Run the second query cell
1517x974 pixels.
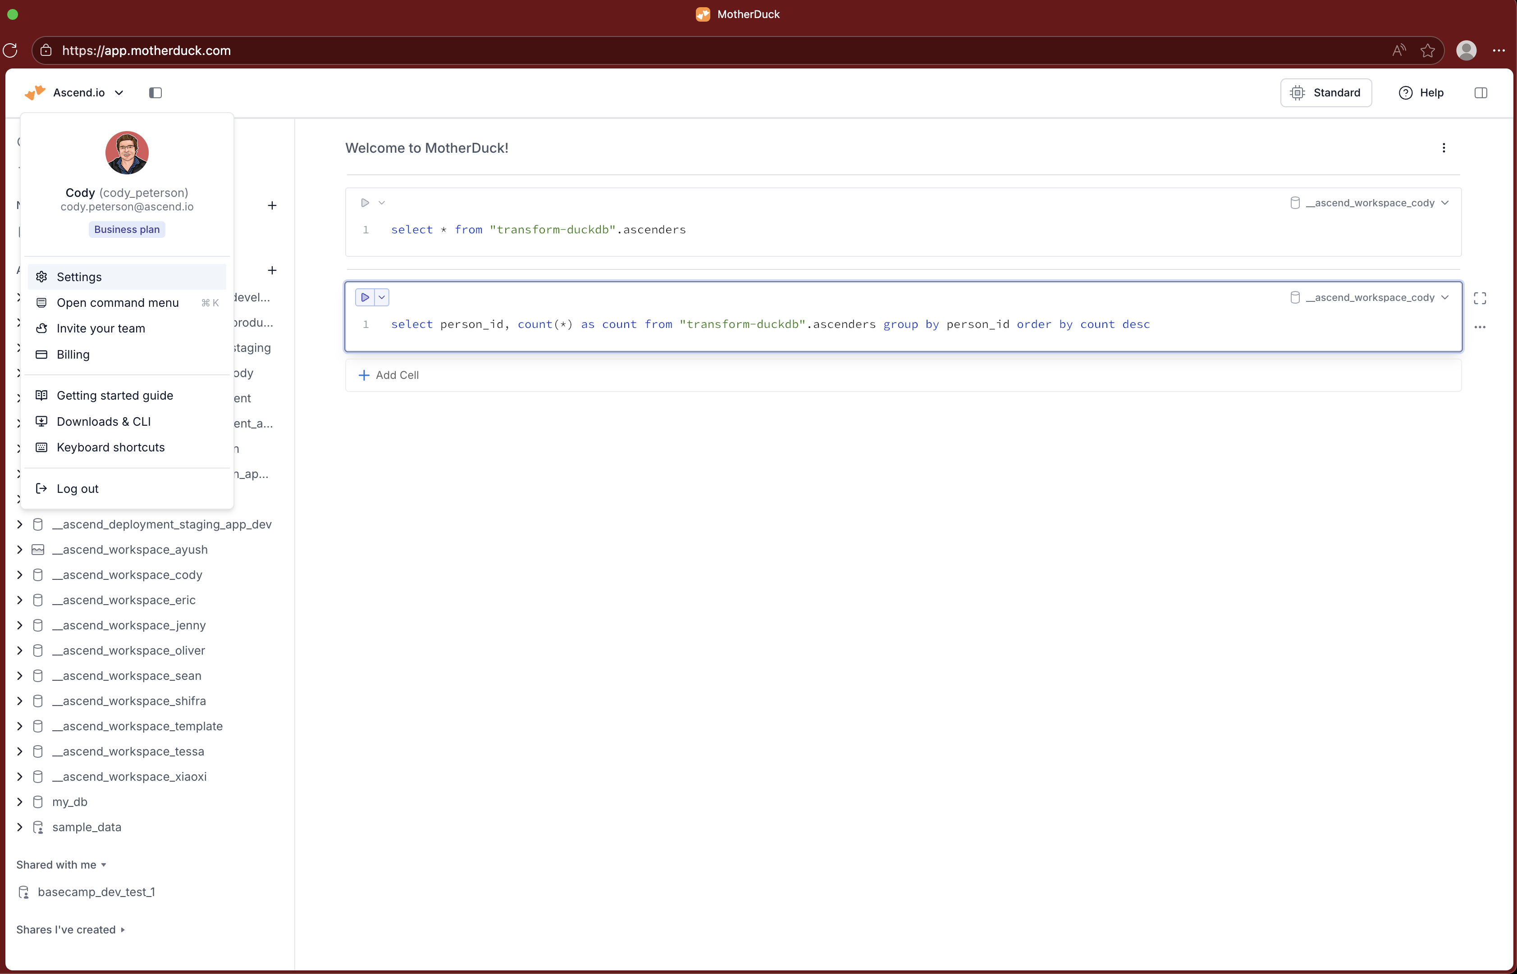365,297
